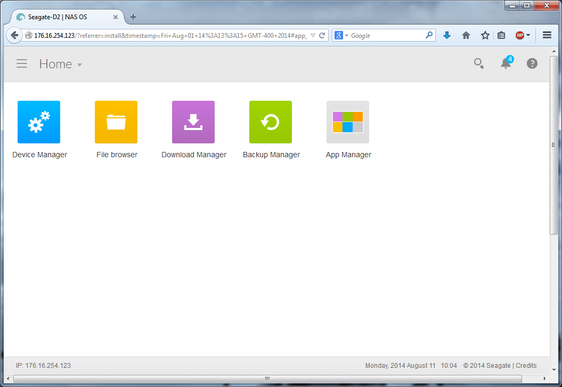Open the App Manager tile icon
The image size is (562, 387).
tap(348, 122)
